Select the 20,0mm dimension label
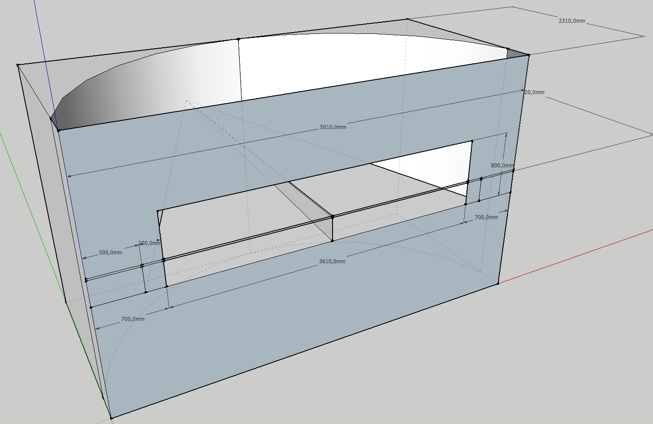The height and width of the screenshot is (424, 653). 534,92
